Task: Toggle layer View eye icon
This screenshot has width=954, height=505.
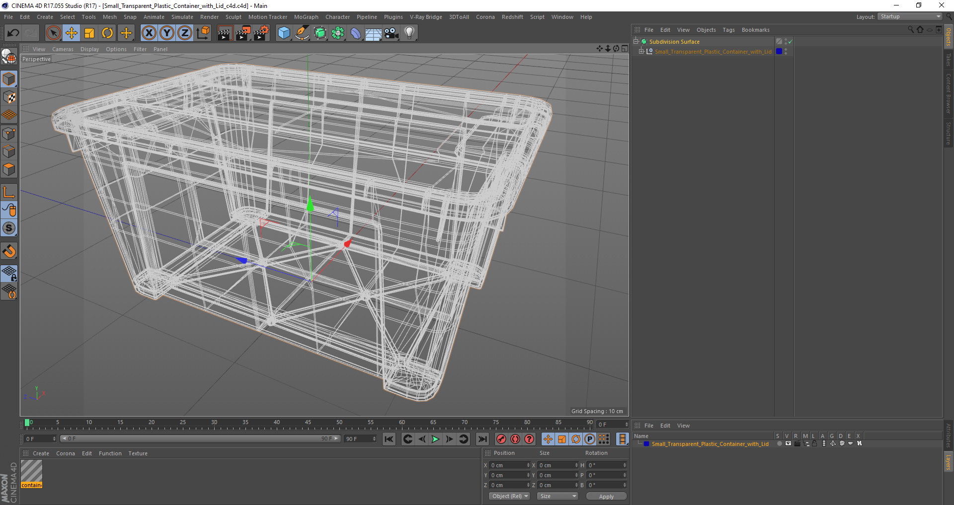Action: (788, 444)
